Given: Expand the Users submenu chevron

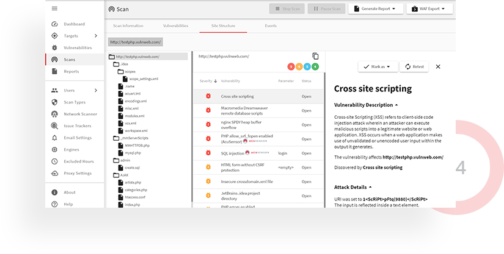Looking at the screenshot, I should (x=95, y=90).
